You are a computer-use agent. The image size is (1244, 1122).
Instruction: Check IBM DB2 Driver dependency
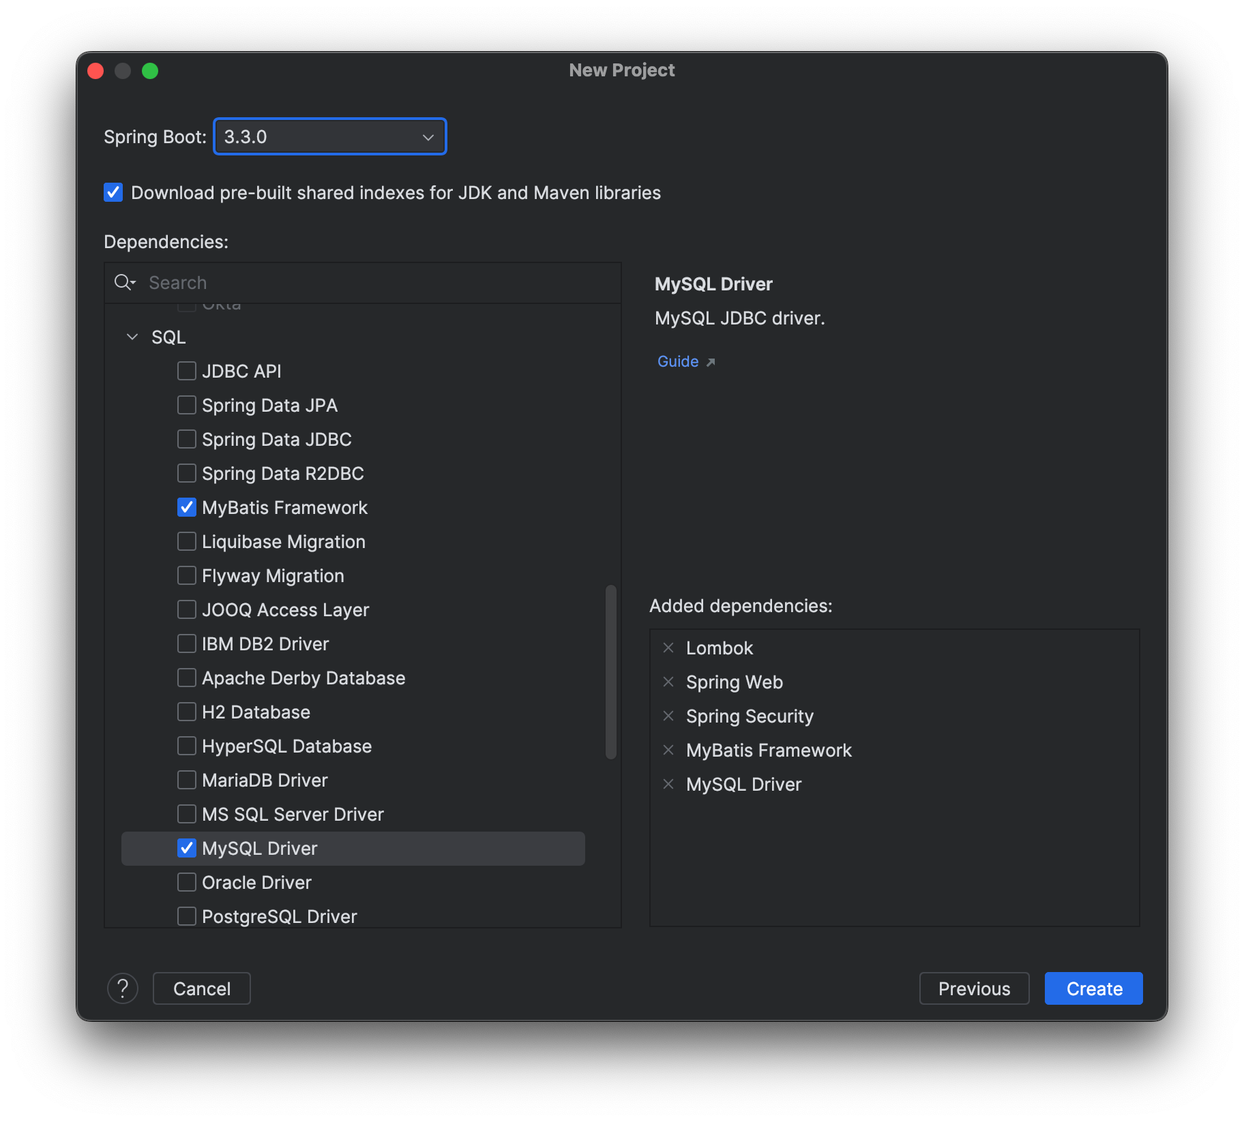coord(187,643)
